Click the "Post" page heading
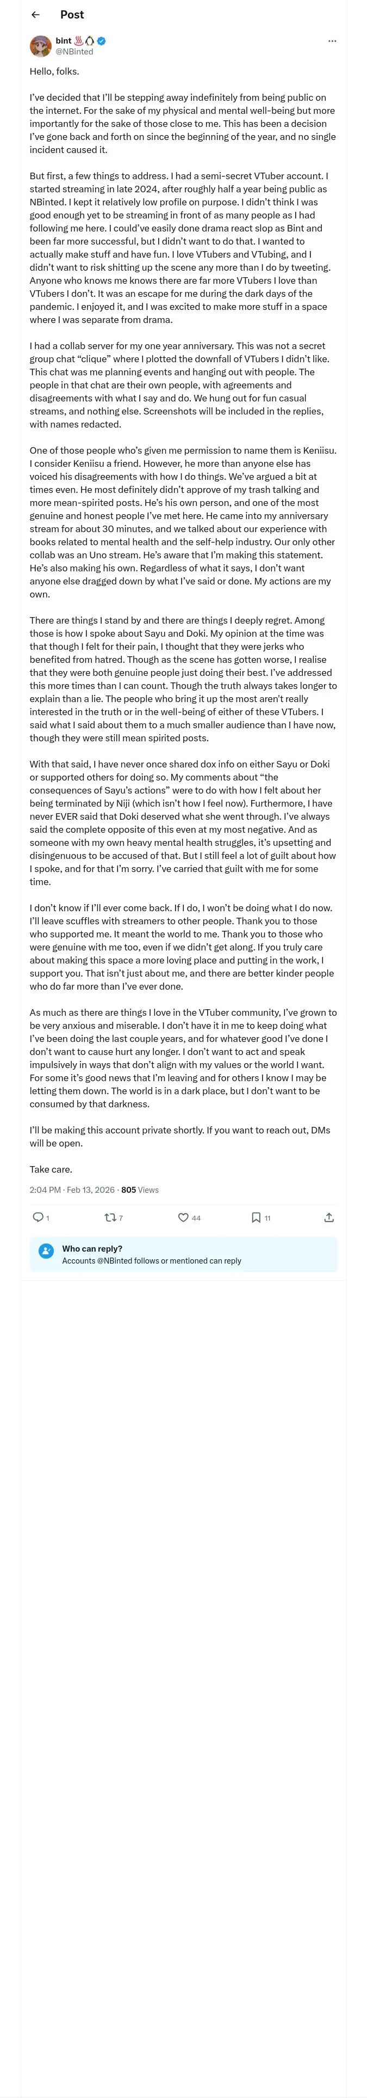The width and height of the screenshot is (367, 2098). (72, 15)
